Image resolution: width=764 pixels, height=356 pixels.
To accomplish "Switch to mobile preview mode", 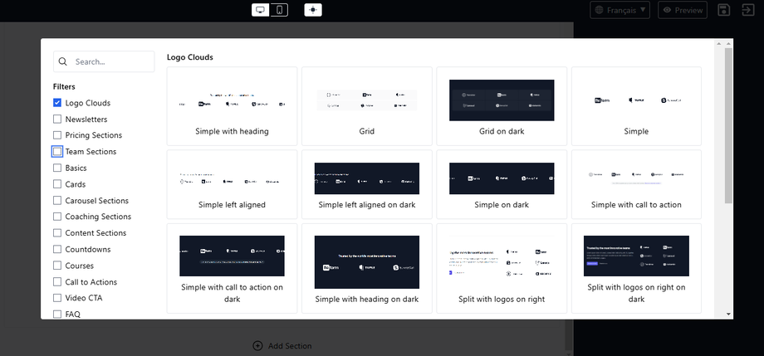I will 280,10.
